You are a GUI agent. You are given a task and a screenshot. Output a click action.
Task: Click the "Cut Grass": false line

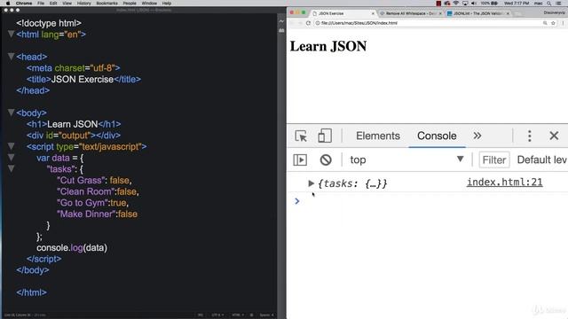[x=94, y=180]
